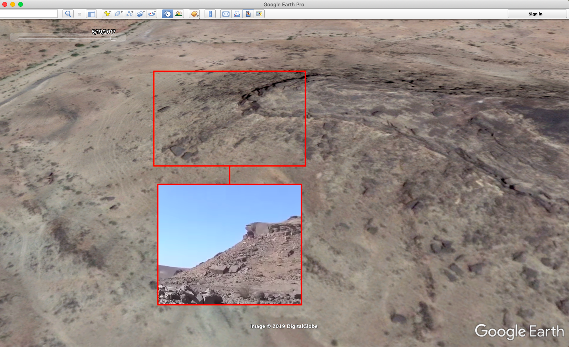Click inside the search input field
Viewport: 569px width, 347px height.
pyautogui.click(x=28, y=14)
